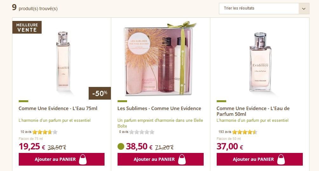Open the L'Eau 75ml bottle image
Image resolution: width=319 pixels, height=171 pixels.
(63, 62)
